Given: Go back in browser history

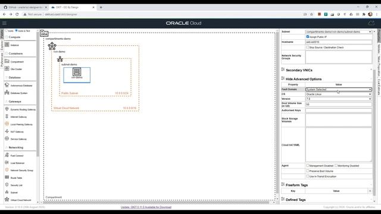Looking at the screenshot, I should click(4, 14).
